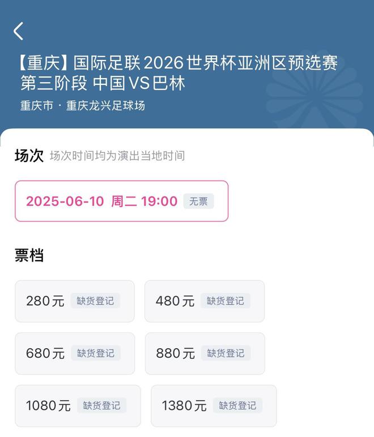Choose the 480元 price text
Image resolution: width=374 pixels, height=437 pixels.
175,301
